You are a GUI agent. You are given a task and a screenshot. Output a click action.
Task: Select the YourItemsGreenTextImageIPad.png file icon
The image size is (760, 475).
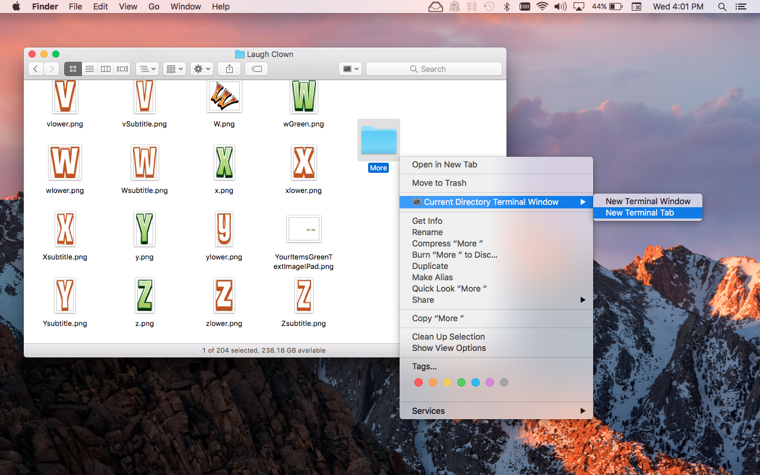pos(303,229)
